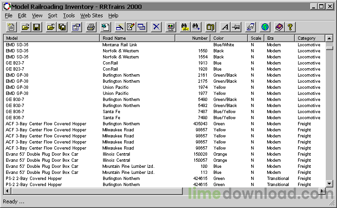
Task: Select the Illinois Central row numbered 150028
Action: tap(165, 154)
